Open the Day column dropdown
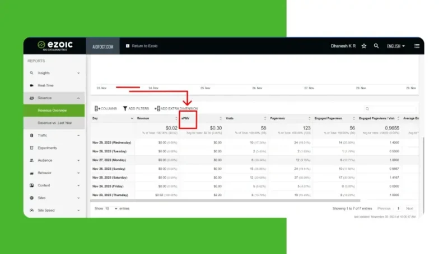Viewport: 448px width, 254px height. [x=132, y=118]
